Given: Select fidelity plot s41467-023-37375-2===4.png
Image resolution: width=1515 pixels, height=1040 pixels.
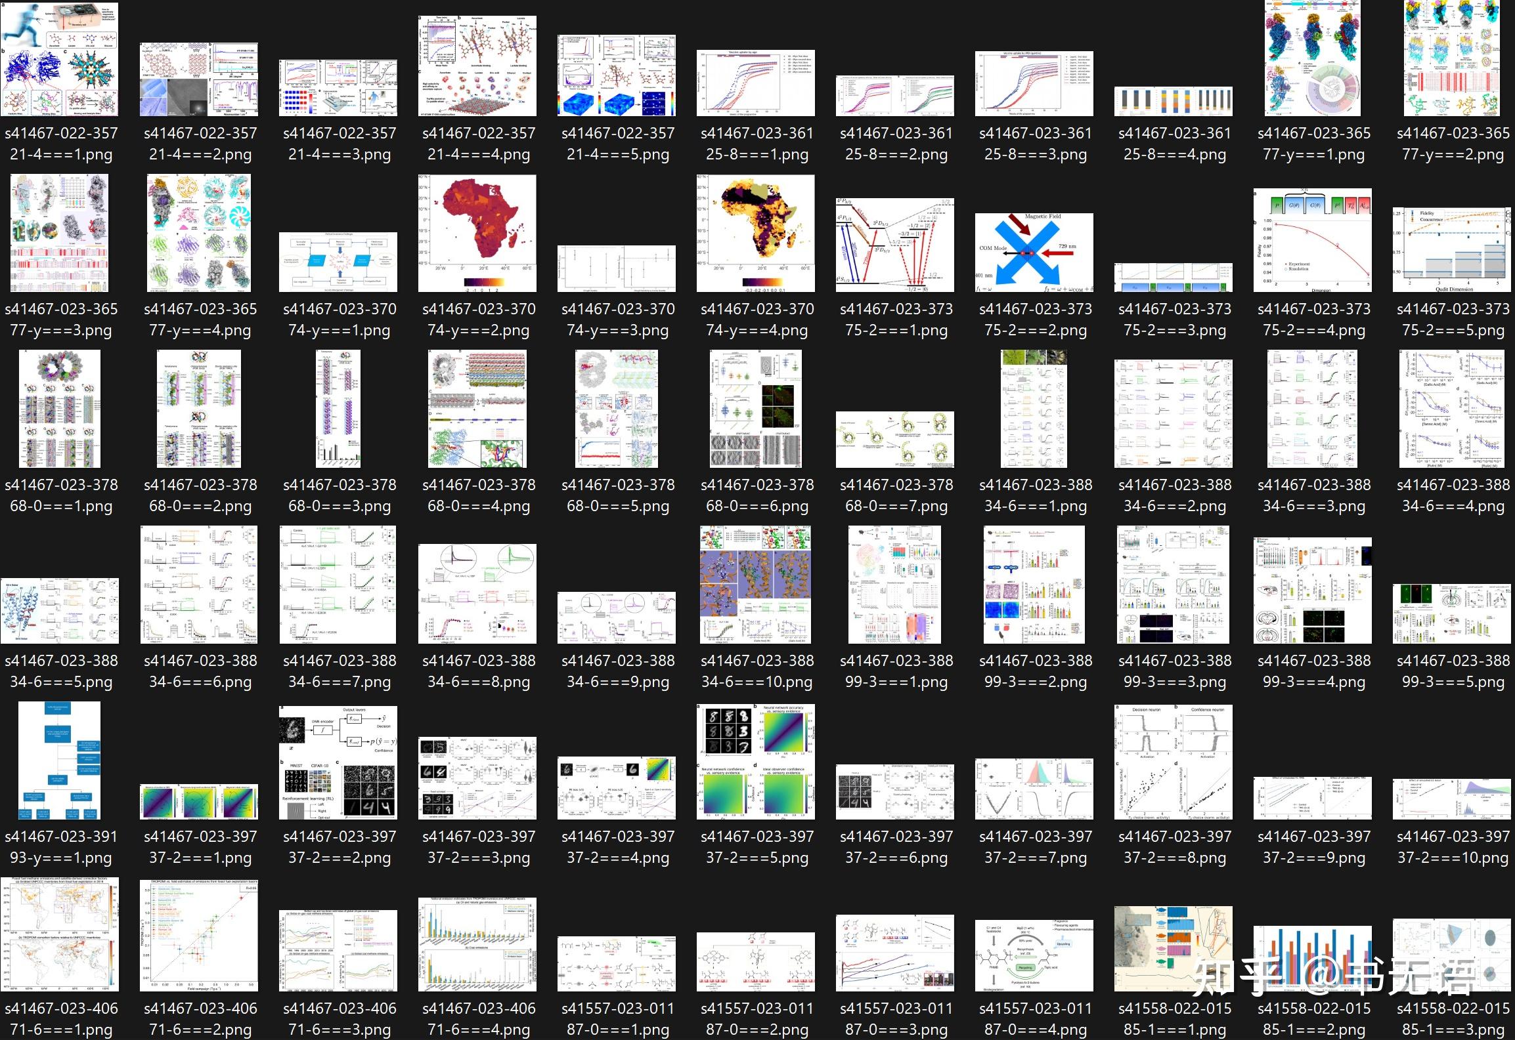Looking at the screenshot, I should point(1313,240).
